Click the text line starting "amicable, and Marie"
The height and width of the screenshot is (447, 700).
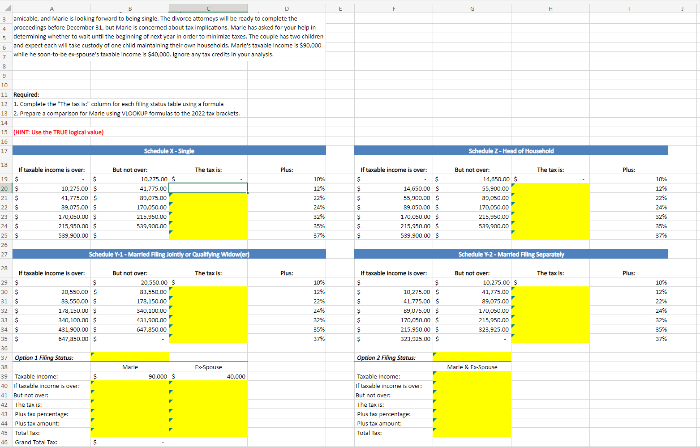155,18
